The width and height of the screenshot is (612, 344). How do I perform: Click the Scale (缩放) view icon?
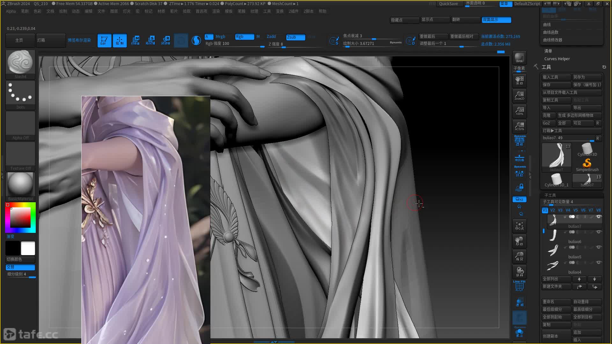pyautogui.click(x=519, y=256)
